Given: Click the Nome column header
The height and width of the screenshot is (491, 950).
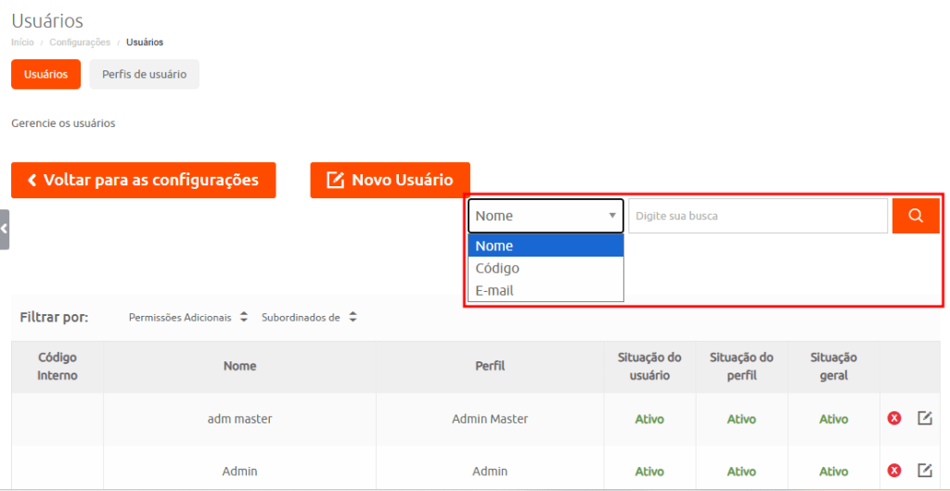Looking at the screenshot, I should [x=239, y=367].
